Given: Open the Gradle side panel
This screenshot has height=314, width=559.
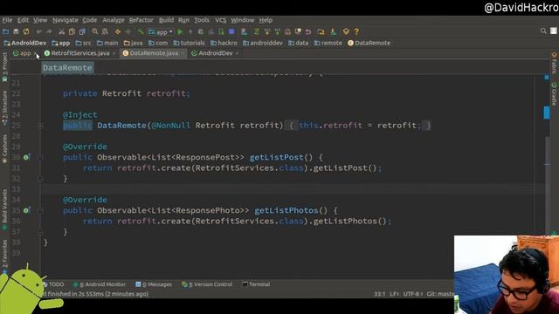Looking at the screenshot, I should 554,93.
